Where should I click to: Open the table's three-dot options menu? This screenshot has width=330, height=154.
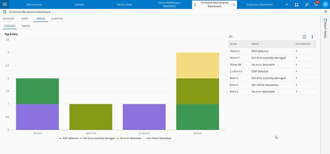coord(312,37)
